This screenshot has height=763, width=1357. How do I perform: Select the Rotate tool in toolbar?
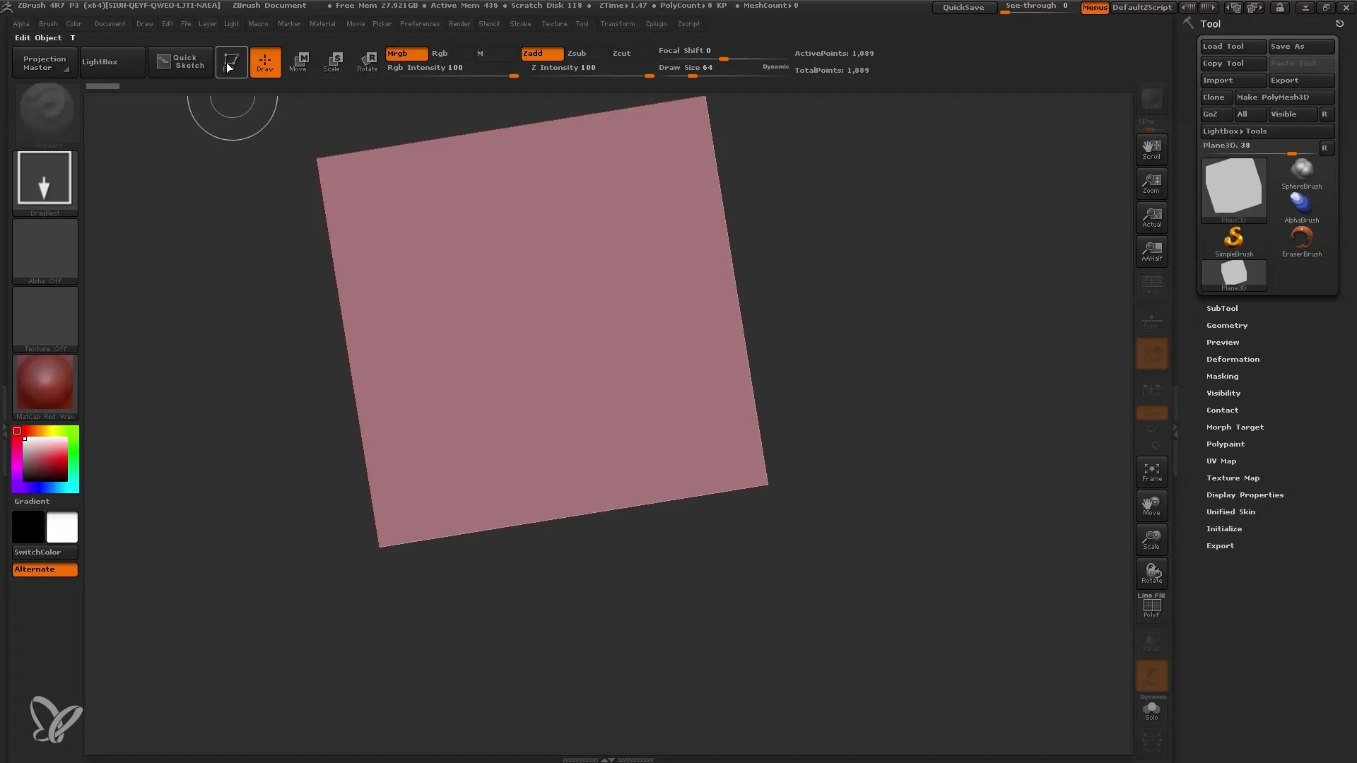[368, 61]
